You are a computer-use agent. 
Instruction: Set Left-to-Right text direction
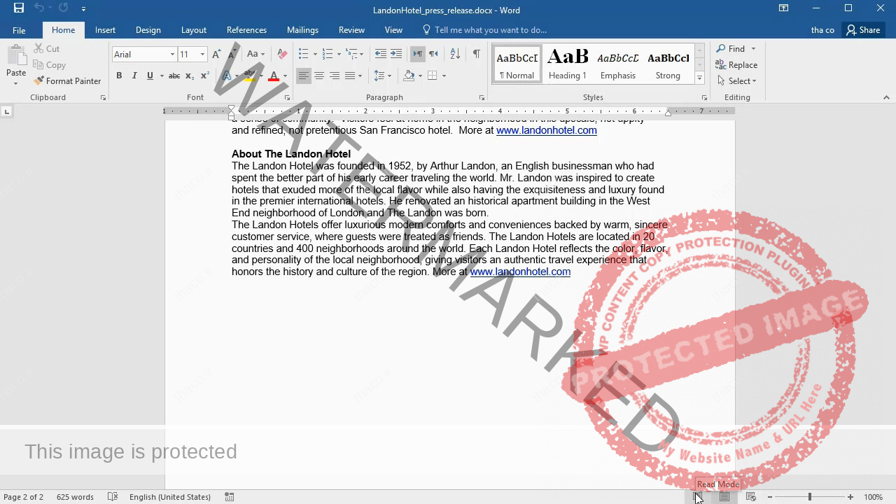click(x=417, y=55)
